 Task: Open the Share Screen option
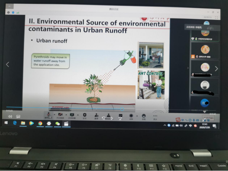[x=72, y=115]
